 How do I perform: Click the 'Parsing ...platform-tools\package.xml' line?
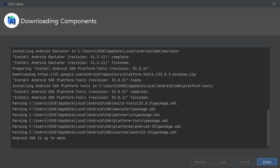(90, 121)
